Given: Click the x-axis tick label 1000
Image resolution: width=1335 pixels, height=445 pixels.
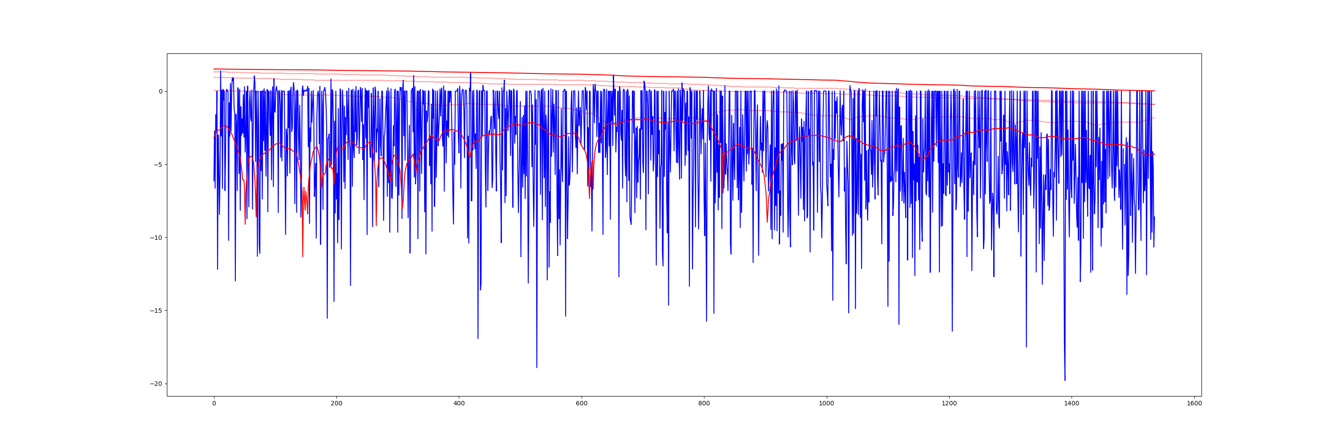Looking at the screenshot, I should [827, 404].
